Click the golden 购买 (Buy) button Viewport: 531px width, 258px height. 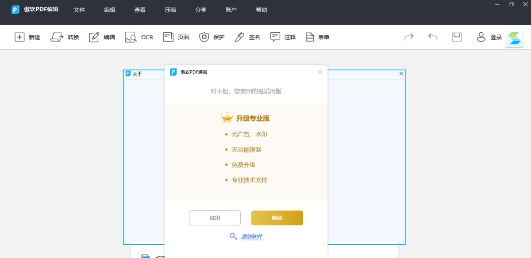pos(277,218)
